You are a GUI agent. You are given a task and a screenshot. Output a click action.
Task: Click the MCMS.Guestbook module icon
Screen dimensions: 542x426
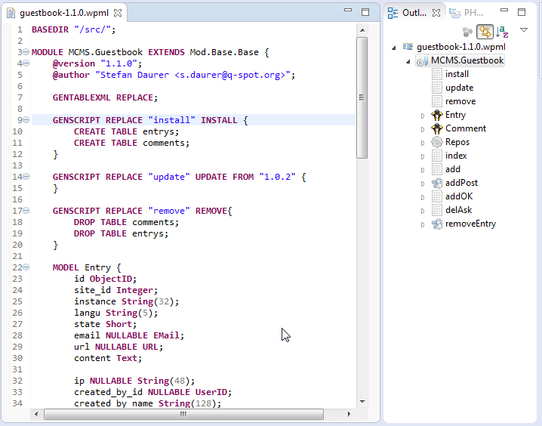coord(422,60)
